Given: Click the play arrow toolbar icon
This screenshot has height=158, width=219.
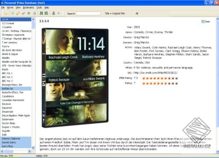Looking at the screenshot, I should (x=59, y=13).
